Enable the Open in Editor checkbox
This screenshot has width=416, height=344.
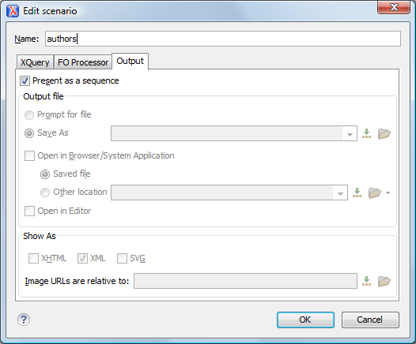coord(29,211)
